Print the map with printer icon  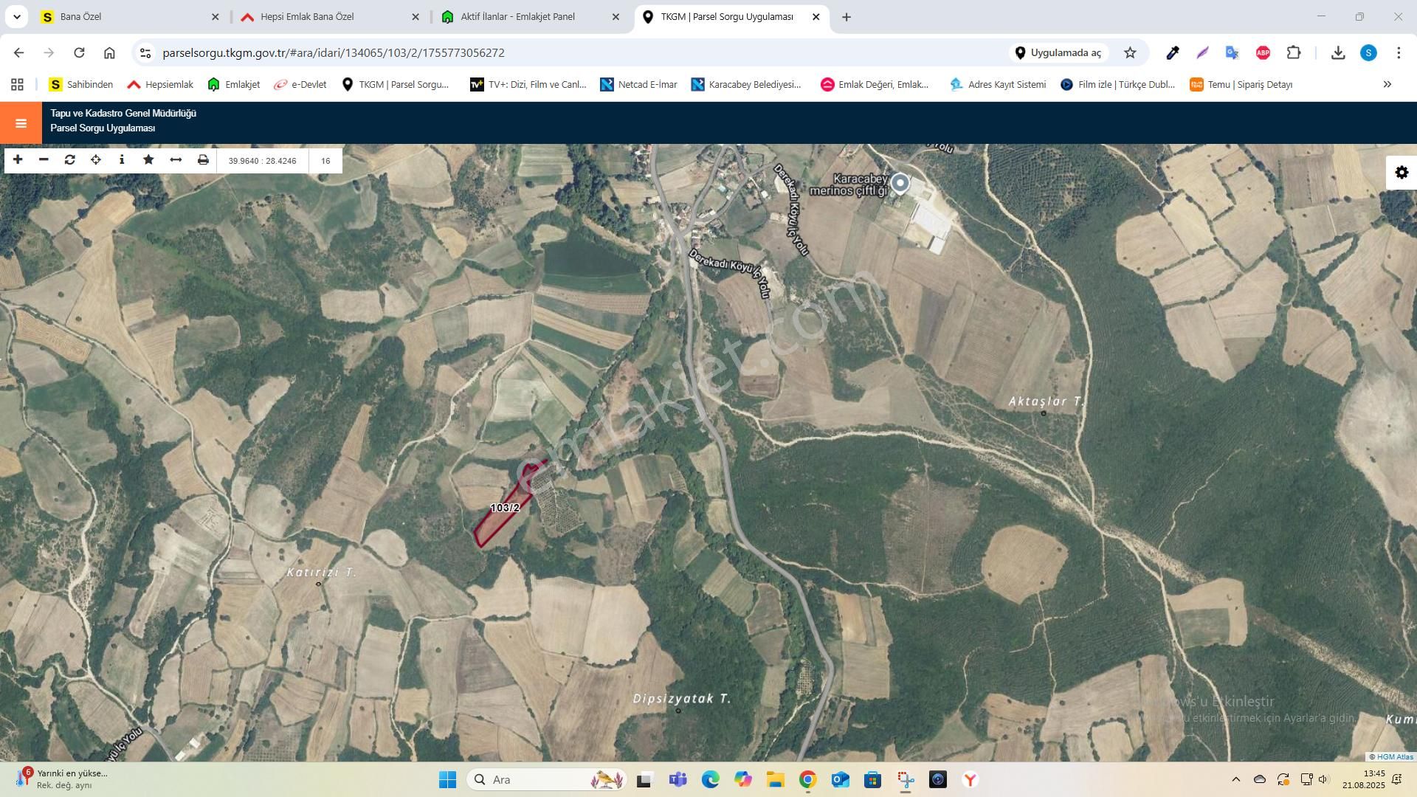[x=203, y=160]
